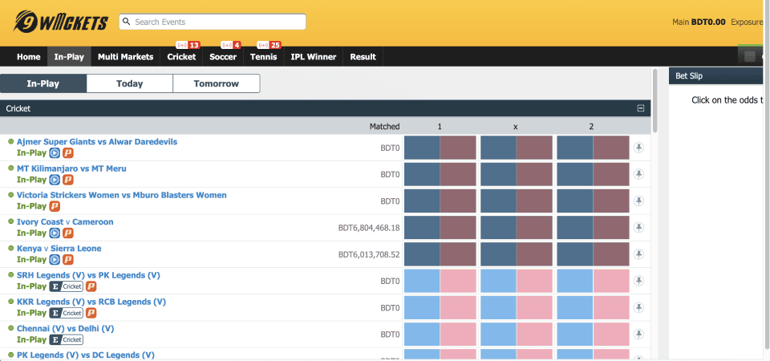Click matched amount BDT6,804,468.18
This screenshot has width=770, height=361.
point(369,228)
